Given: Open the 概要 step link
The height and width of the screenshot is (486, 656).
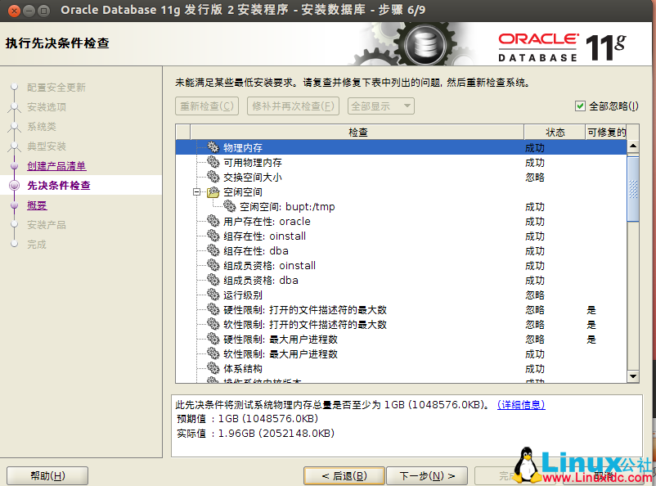Looking at the screenshot, I should pyautogui.click(x=37, y=205).
